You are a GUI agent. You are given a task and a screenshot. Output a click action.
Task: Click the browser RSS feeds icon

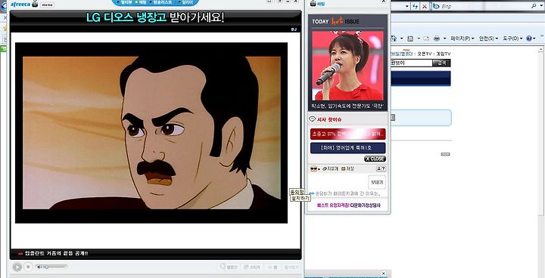pyautogui.click(x=410, y=39)
